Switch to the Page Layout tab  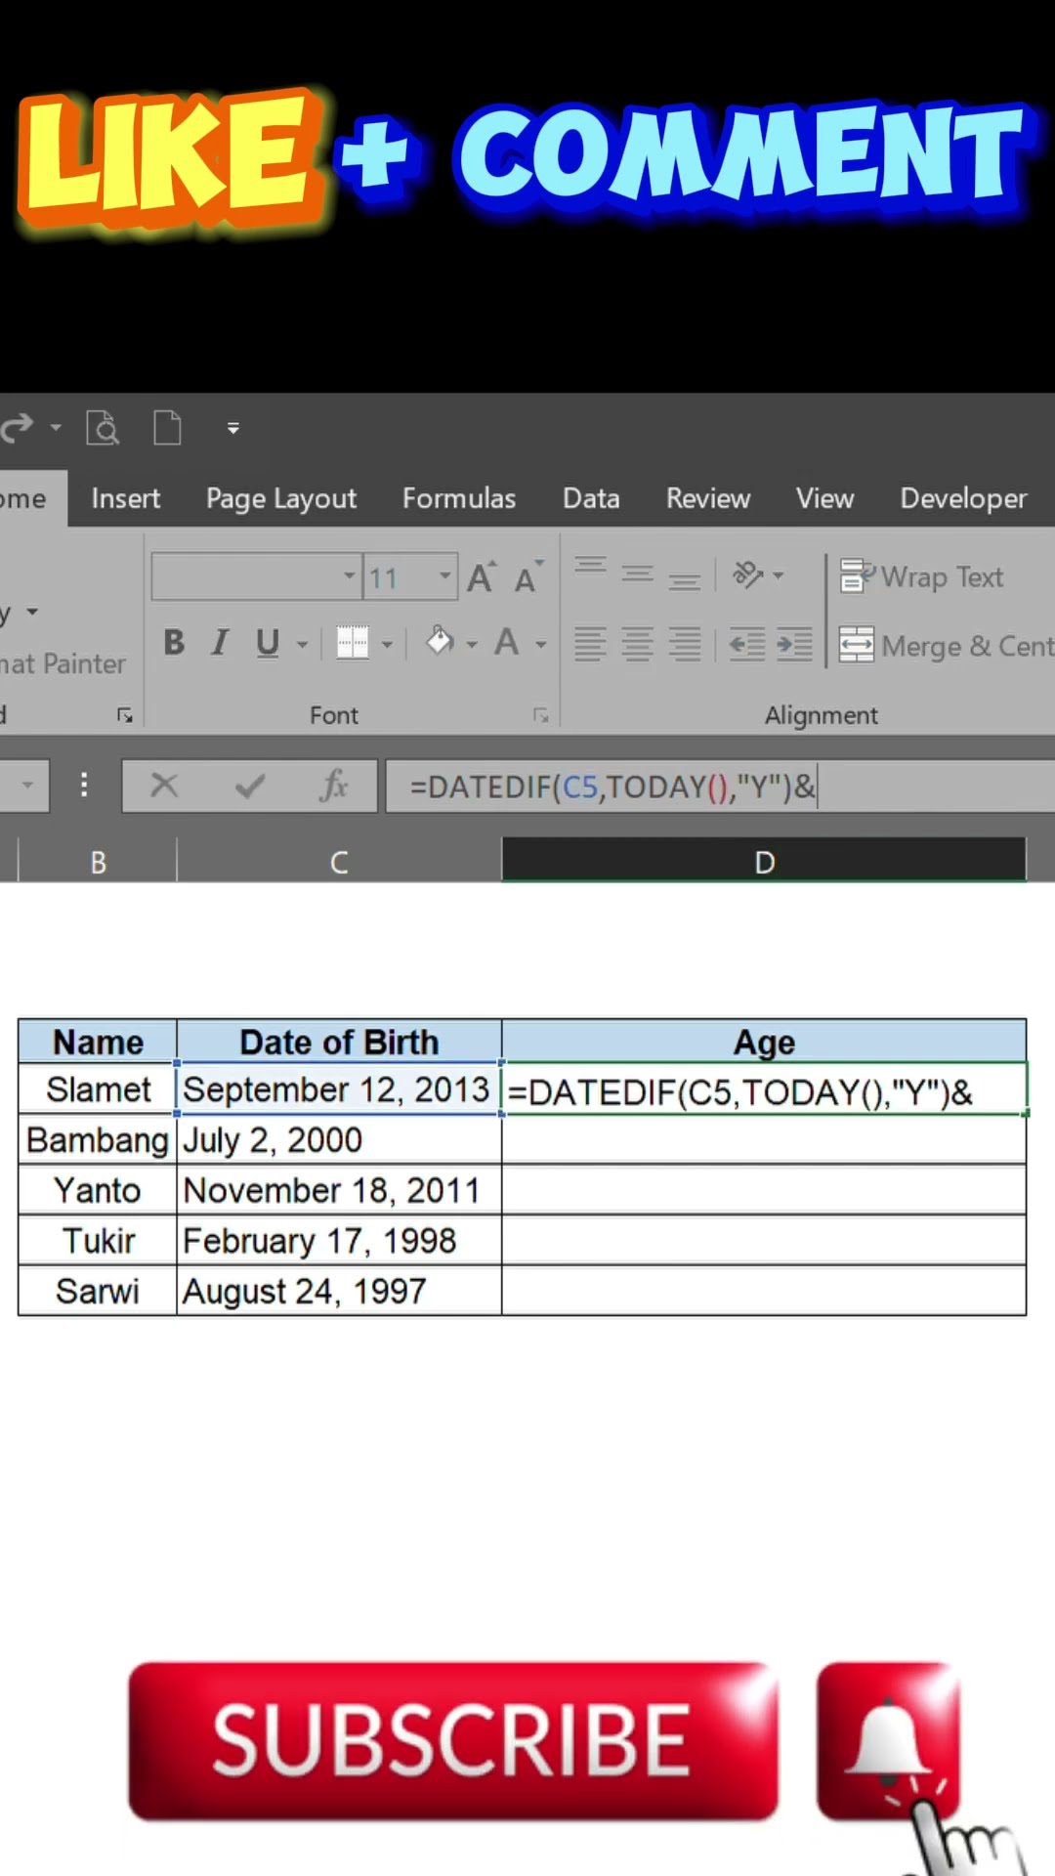tap(281, 498)
